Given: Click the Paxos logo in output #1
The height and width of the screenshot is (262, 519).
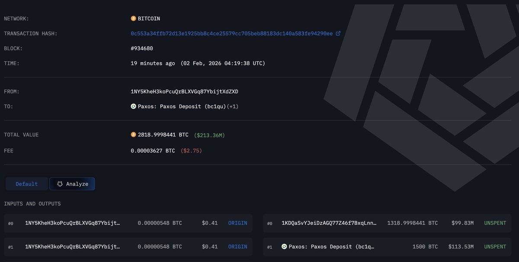Looking at the screenshot, I should [x=284, y=246].
